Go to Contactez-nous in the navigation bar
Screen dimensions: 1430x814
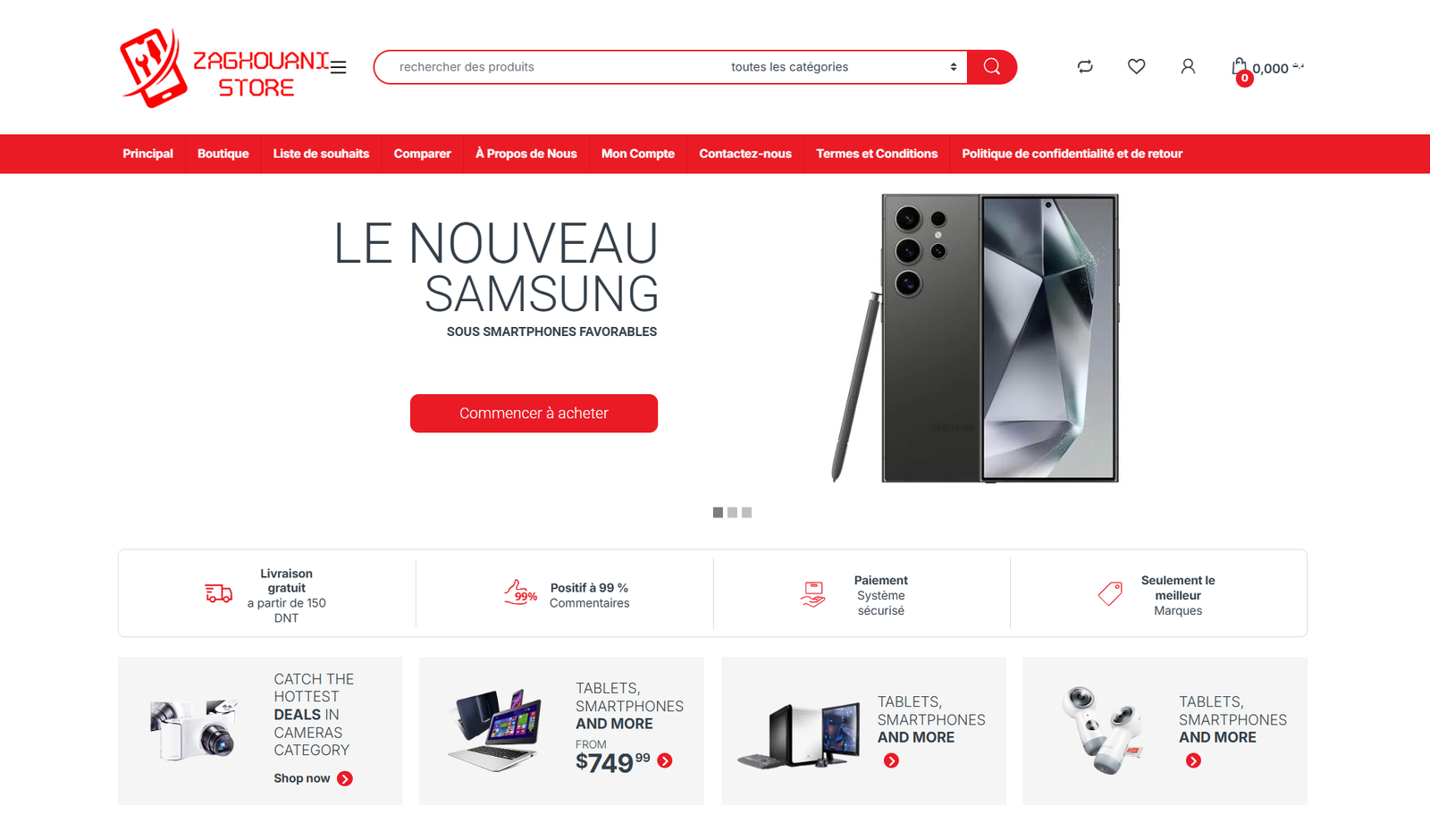(x=745, y=154)
